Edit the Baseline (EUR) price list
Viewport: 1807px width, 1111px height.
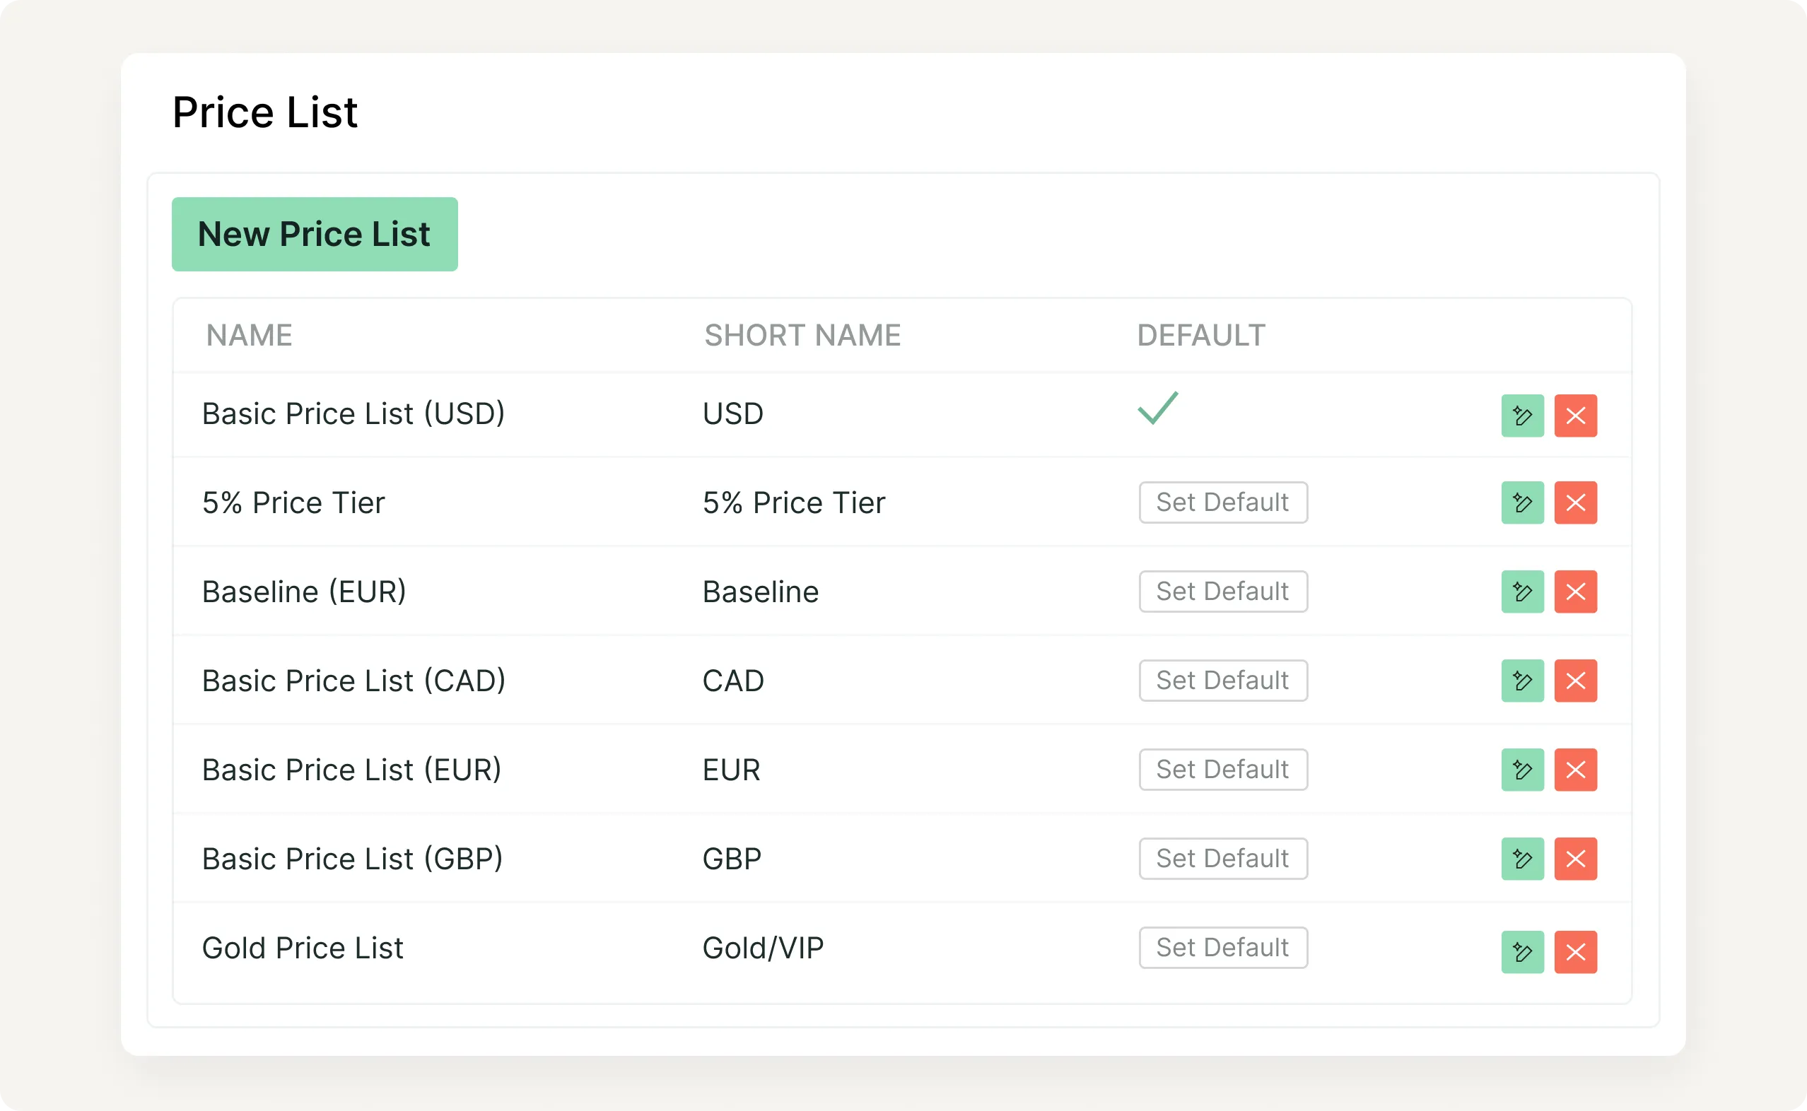(1522, 592)
